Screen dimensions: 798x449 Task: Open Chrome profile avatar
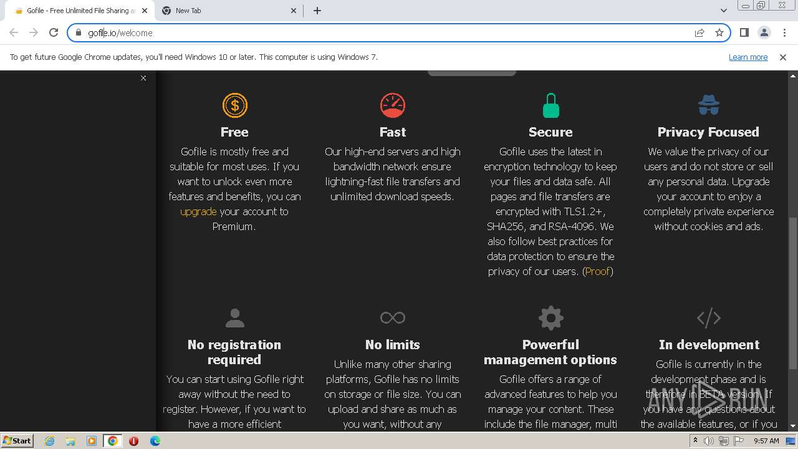[x=764, y=32]
